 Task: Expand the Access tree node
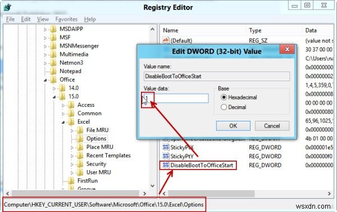click(63, 105)
